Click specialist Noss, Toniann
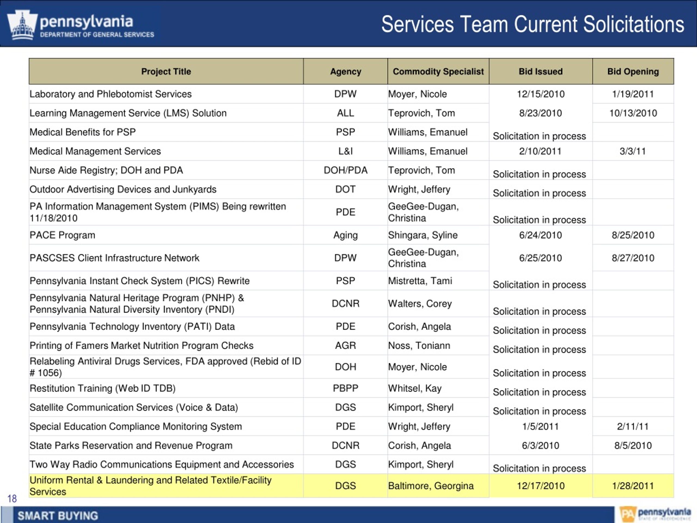 point(419,345)
